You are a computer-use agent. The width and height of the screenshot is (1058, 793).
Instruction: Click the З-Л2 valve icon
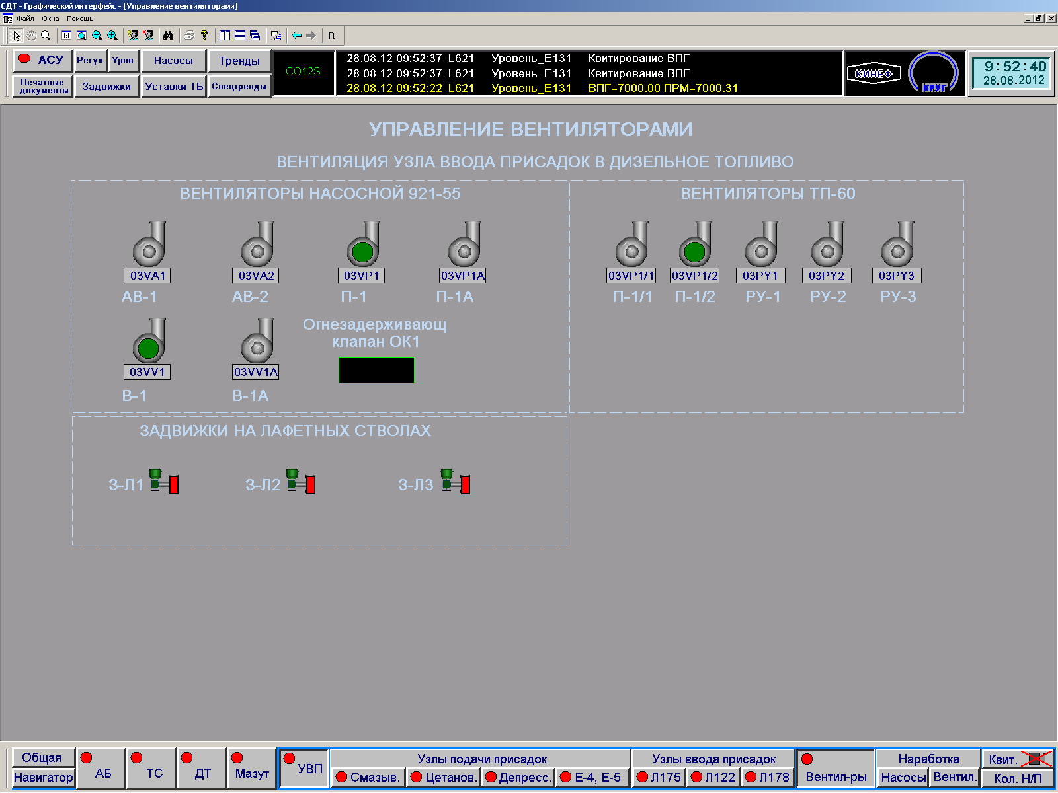(300, 481)
